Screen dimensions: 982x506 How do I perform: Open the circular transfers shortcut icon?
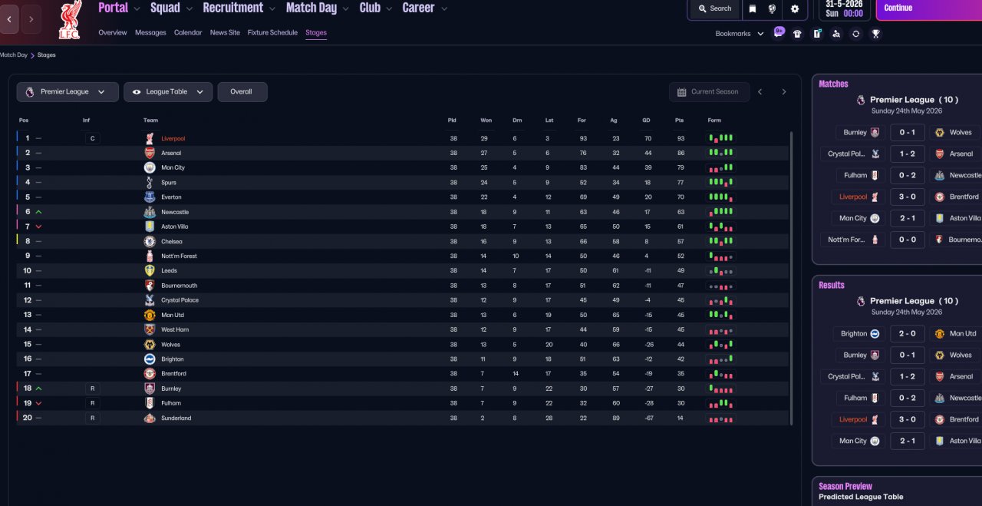pyautogui.click(x=856, y=34)
